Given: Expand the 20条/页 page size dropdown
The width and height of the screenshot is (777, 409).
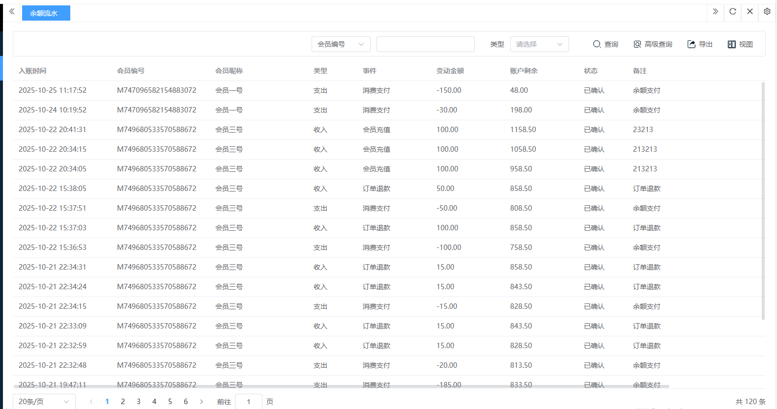Looking at the screenshot, I should [x=44, y=402].
